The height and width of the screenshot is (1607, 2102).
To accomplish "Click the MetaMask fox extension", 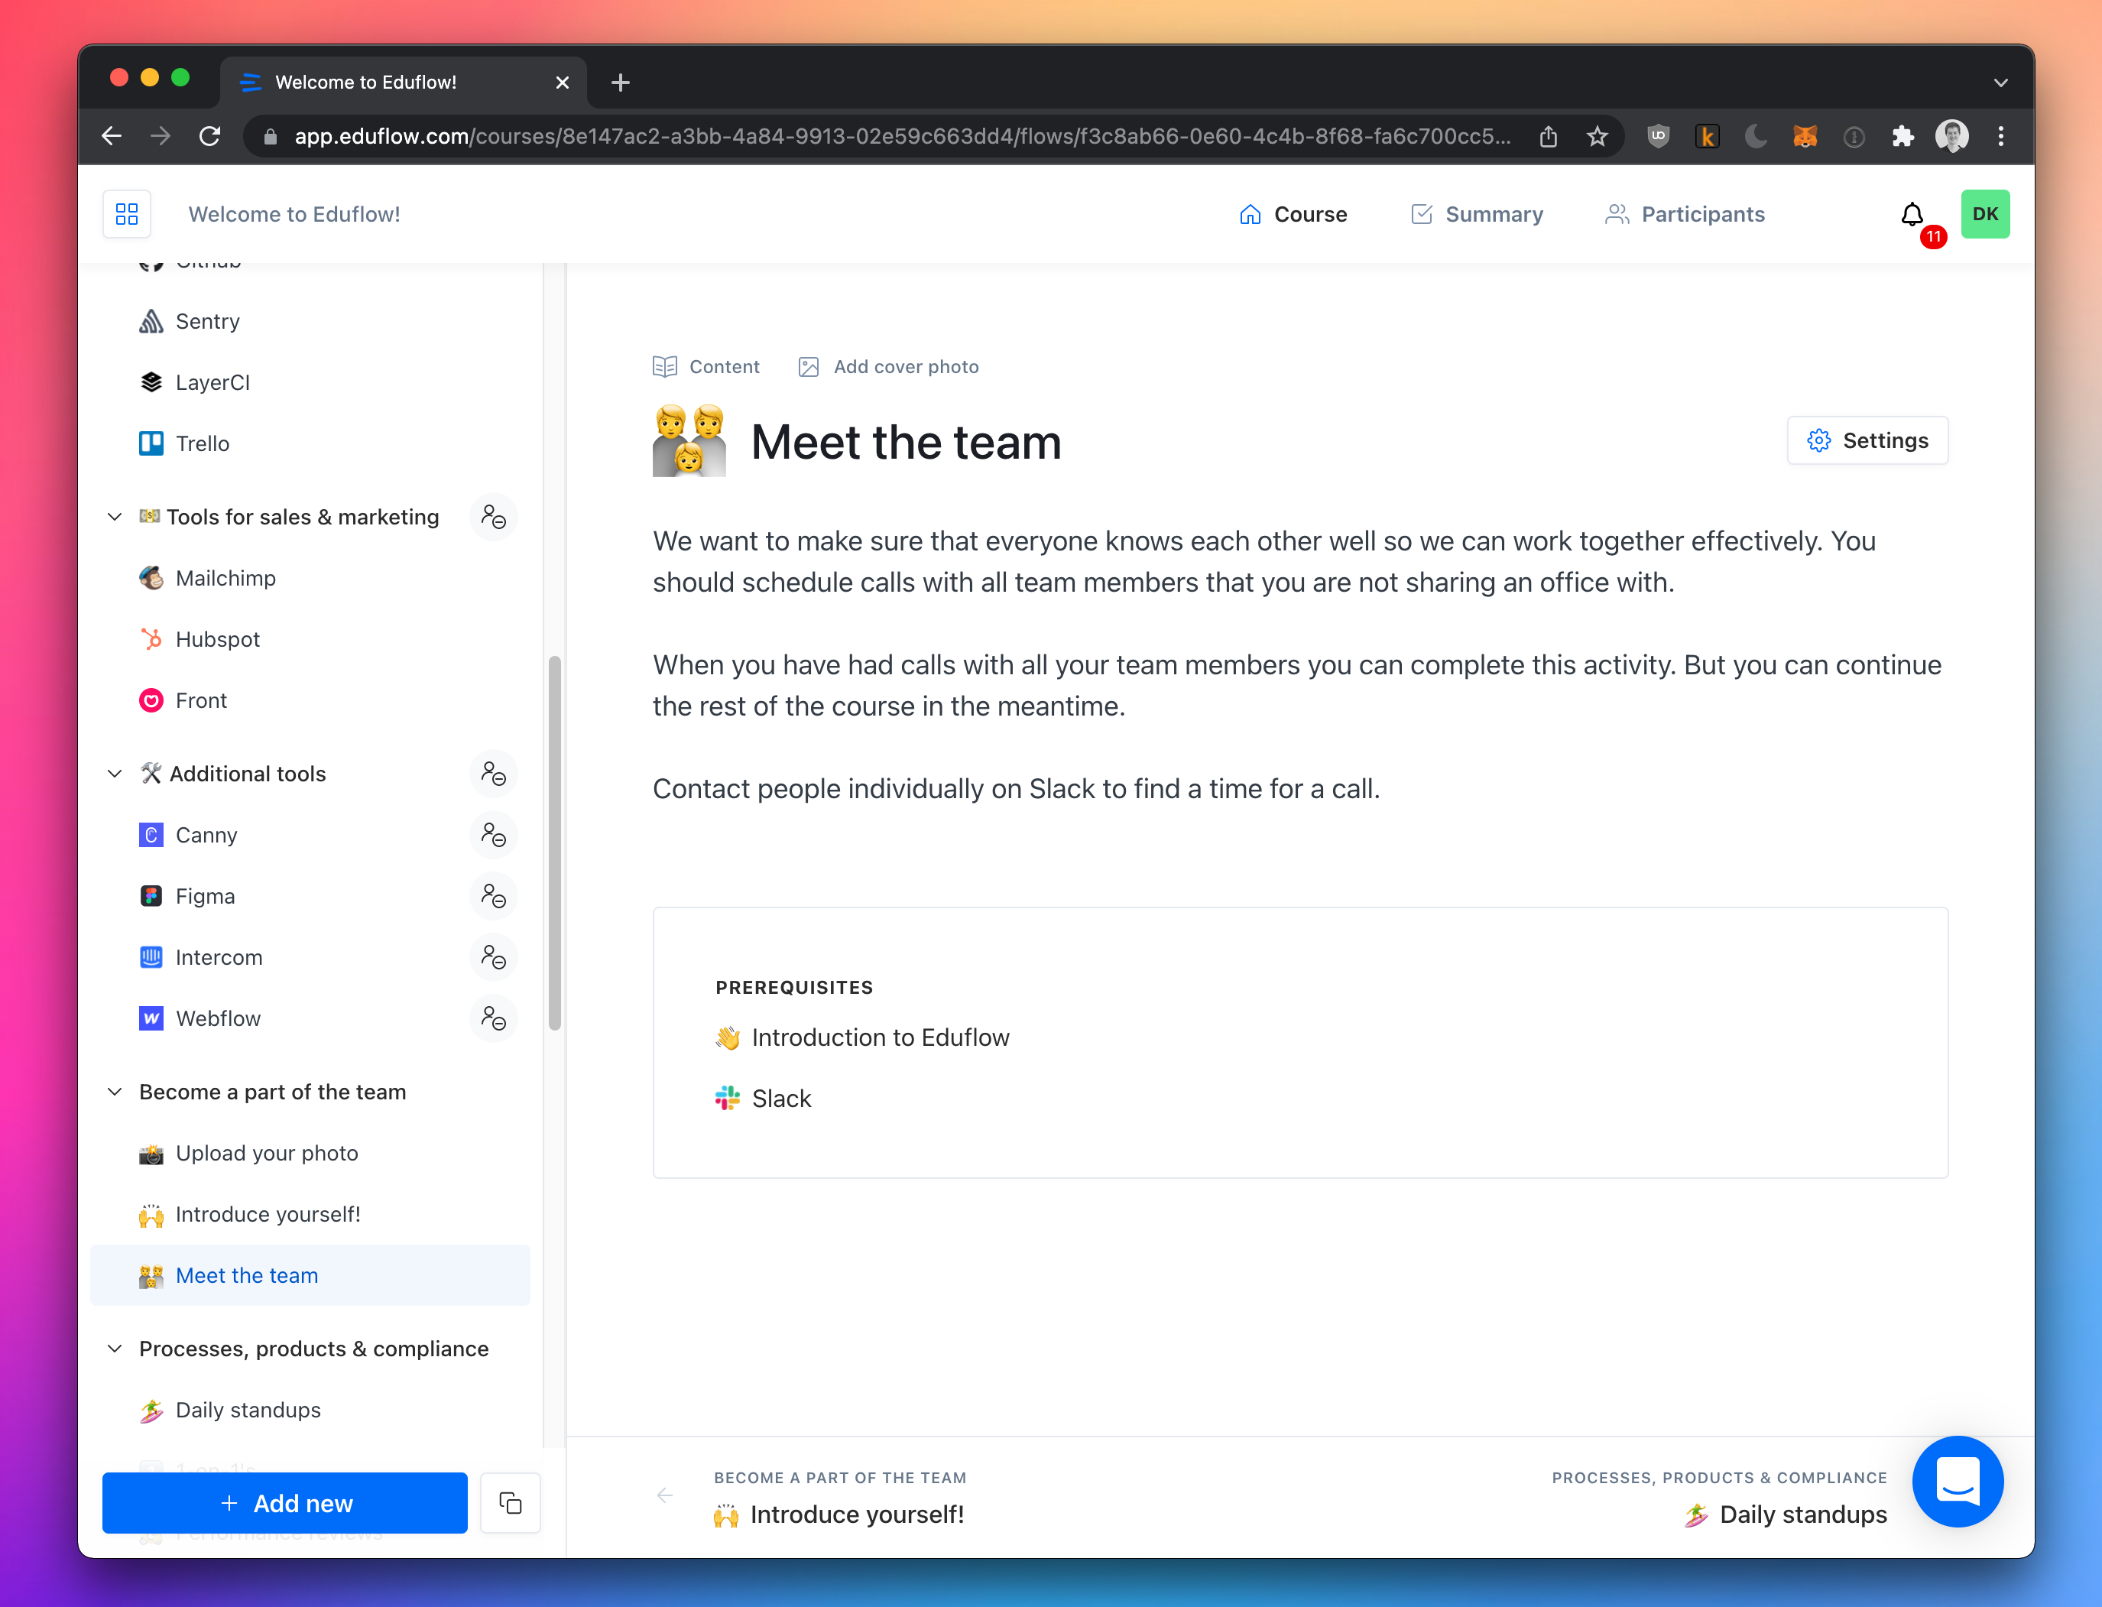I will coord(1805,137).
